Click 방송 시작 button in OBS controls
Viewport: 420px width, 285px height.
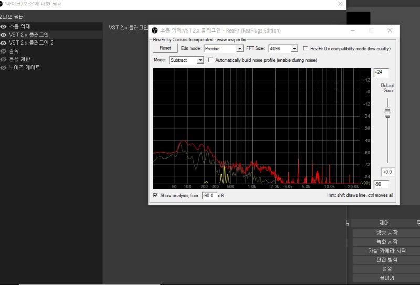386,233
